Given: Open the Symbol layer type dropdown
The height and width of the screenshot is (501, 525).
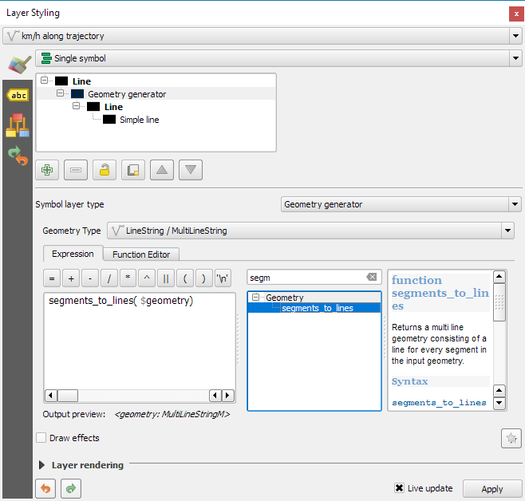Looking at the screenshot, I should tap(401, 204).
